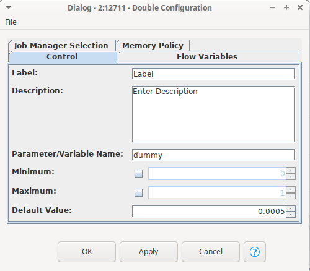Enable the Minimum checkbox
The width and height of the screenshot is (310, 271).
point(138,173)
